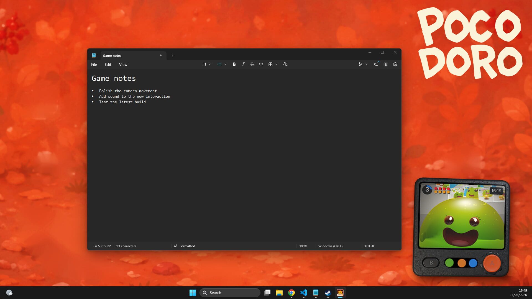Click the Windows (CRLF) line ending entry

coord(330,246)
